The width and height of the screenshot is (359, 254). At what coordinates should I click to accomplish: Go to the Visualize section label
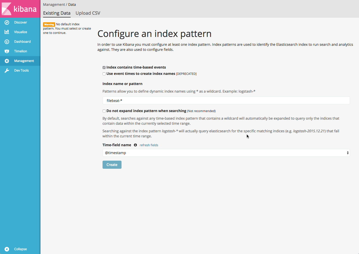(x=21, y=32)
